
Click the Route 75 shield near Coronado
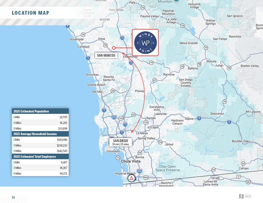click(118, 157)
